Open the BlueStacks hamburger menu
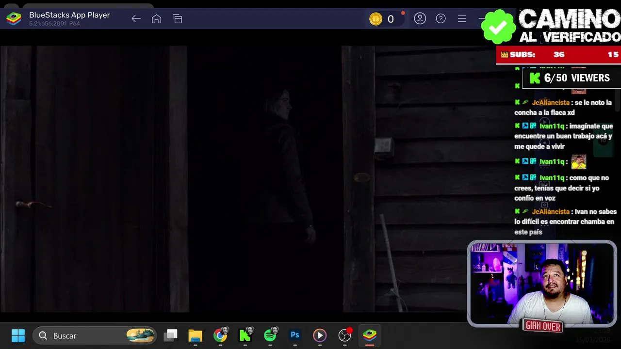Viewport: 621px width, 349px height. tap(462, 19)
